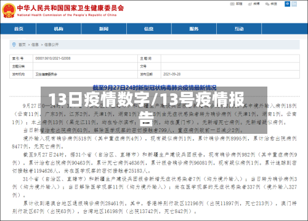Click line mentioning 密切接触者1194626人

tap(81, 171)
